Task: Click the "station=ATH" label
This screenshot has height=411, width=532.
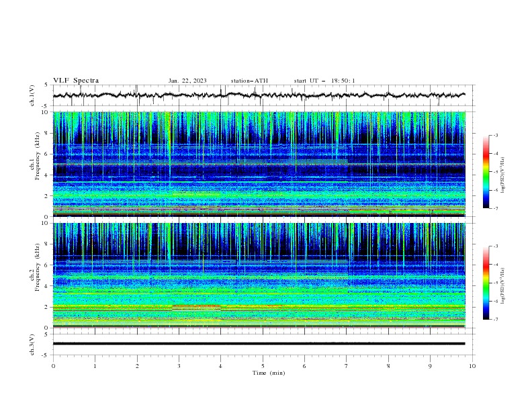Action: point(249,81)
